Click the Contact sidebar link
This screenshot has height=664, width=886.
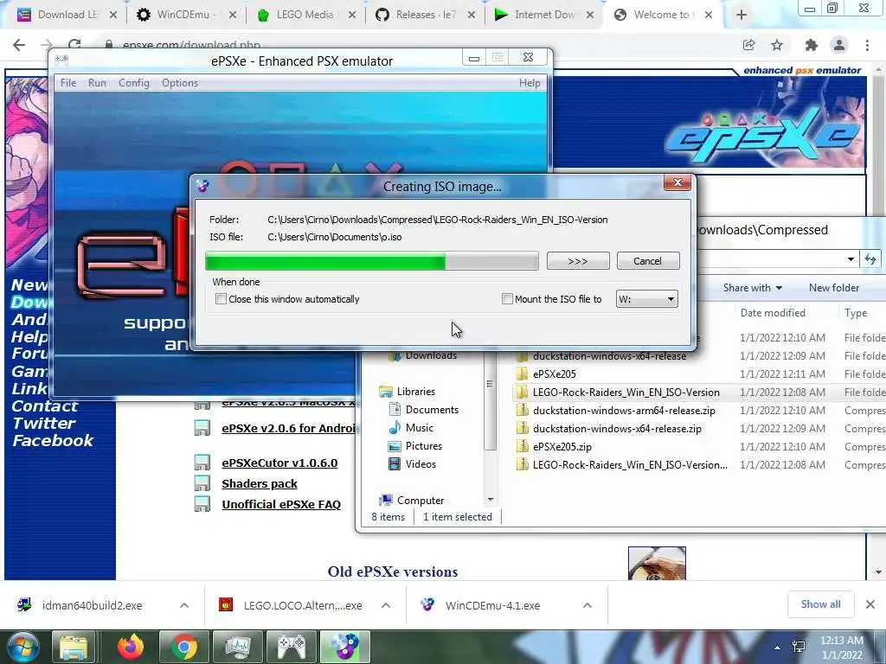45,406
